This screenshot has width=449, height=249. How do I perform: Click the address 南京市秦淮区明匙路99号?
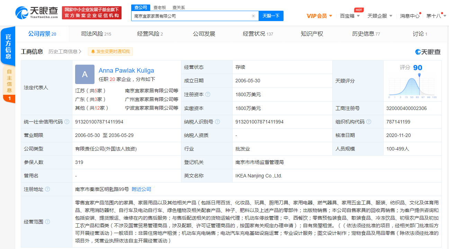[x=102, y=189]
